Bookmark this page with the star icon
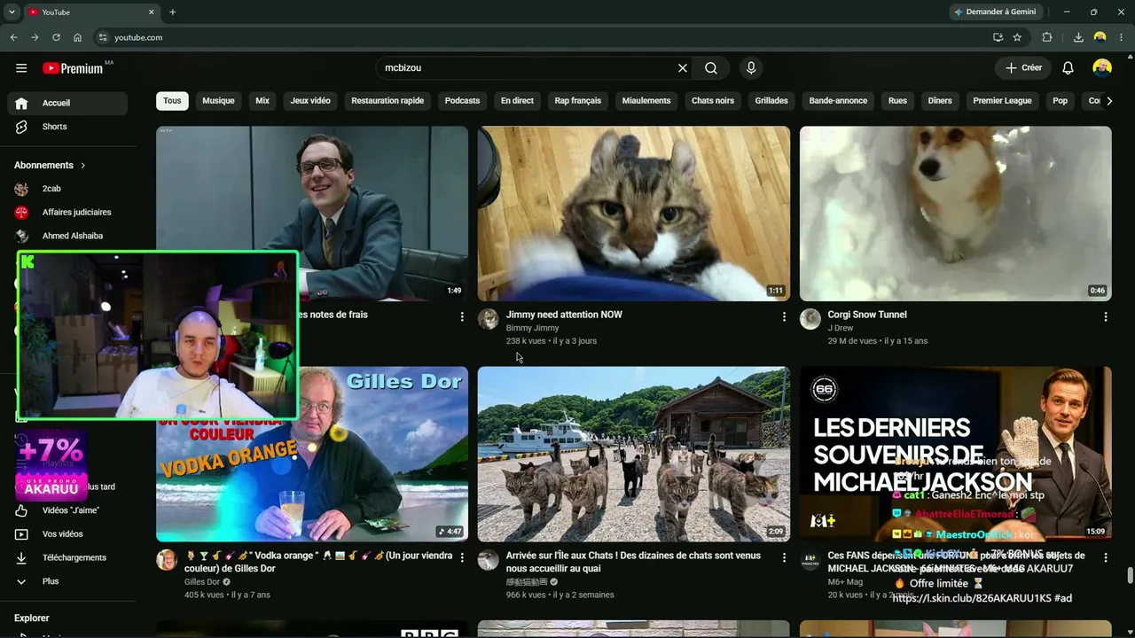Viewport: 1135px width, 638px height. point(1017,37)
